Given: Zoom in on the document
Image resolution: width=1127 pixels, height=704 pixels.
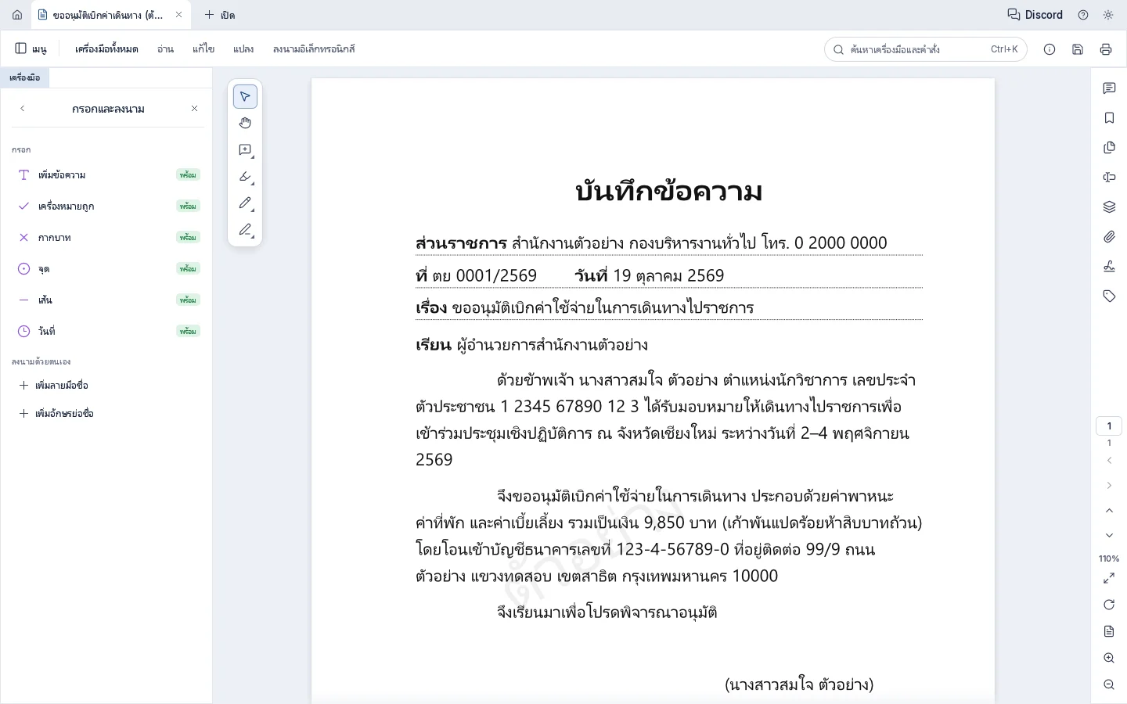Looking at the screenshot, I should click(x=1109, y=658).
